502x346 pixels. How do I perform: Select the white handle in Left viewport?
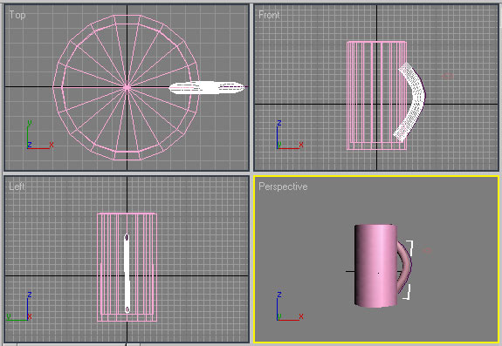[x=127, y=273]
